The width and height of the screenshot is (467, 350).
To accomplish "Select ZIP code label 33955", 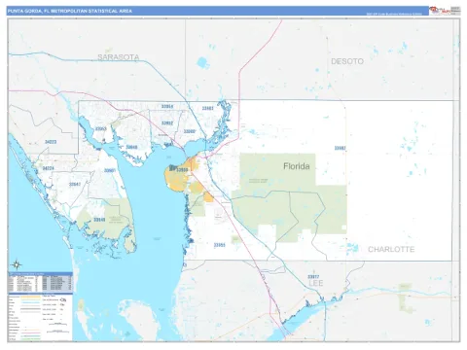I will [x=220, y=245].
